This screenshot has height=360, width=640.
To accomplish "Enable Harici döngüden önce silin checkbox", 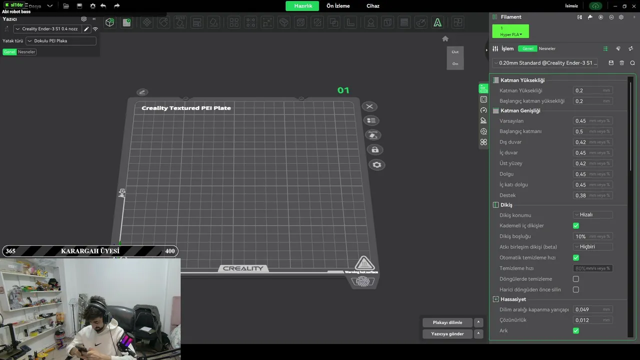I will (x=576, y=289).
